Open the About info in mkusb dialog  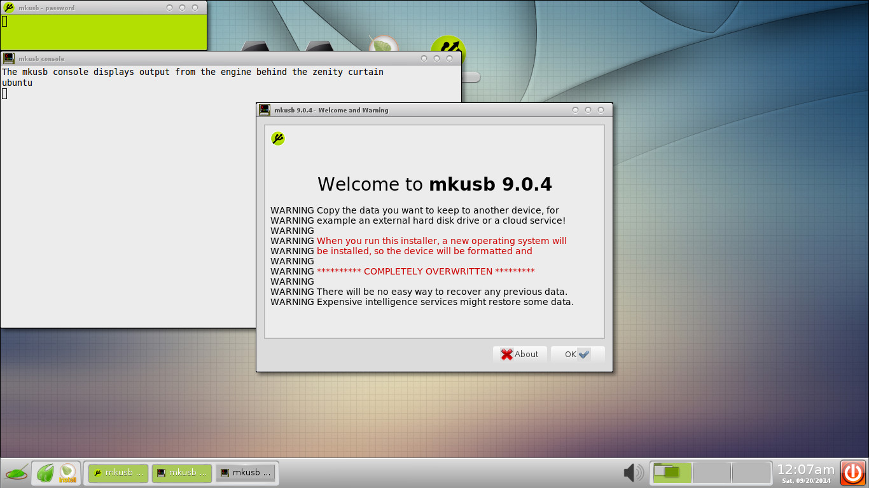(x=520, y=355)
